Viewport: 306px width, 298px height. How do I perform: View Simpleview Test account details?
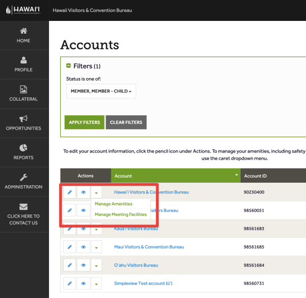83,283
